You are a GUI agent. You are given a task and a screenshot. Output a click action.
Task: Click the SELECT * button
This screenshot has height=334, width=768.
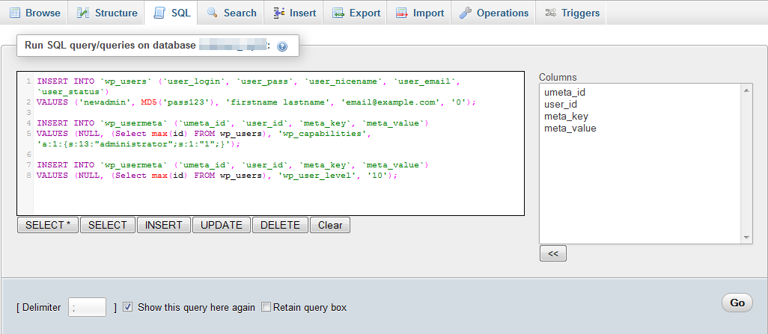tap(48, 225)
